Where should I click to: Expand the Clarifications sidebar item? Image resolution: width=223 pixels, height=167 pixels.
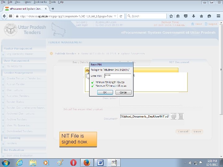coord(3,90)
